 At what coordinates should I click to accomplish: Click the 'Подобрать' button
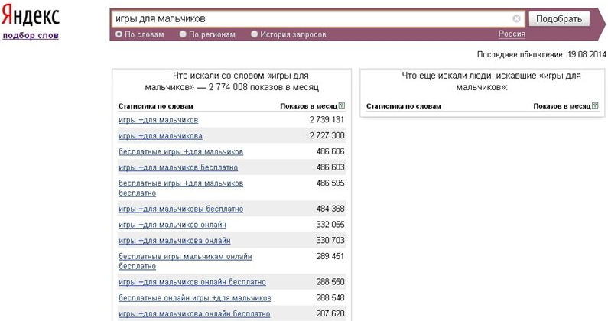559,18
